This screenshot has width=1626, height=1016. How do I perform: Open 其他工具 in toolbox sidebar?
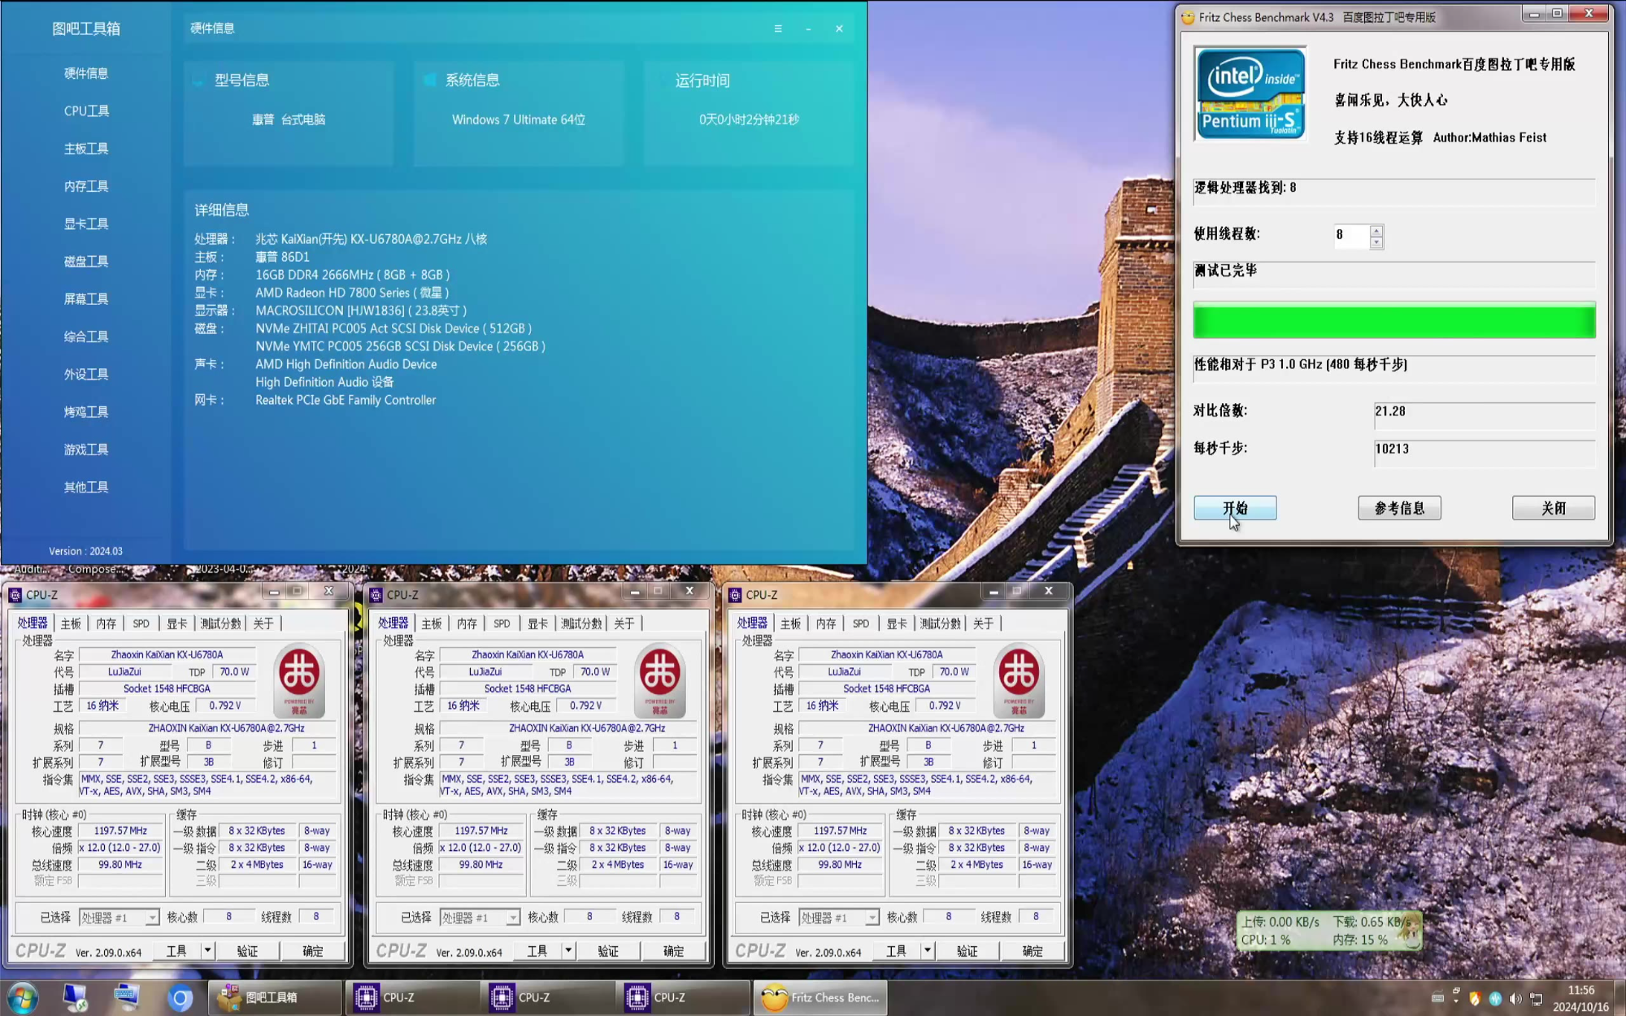[x=86, y=487]
